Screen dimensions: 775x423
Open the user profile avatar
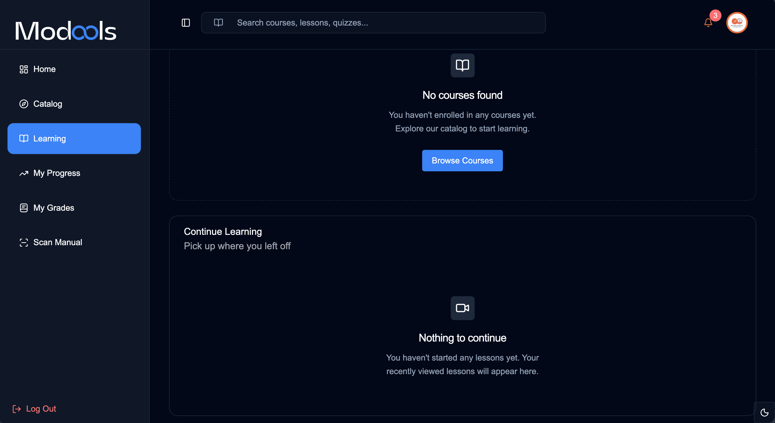737,23
